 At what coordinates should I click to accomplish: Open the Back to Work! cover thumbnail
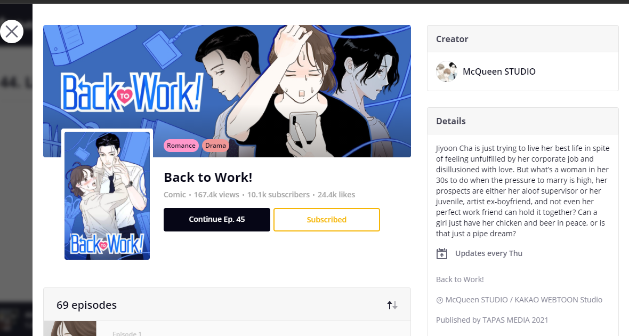click(107, 196)
